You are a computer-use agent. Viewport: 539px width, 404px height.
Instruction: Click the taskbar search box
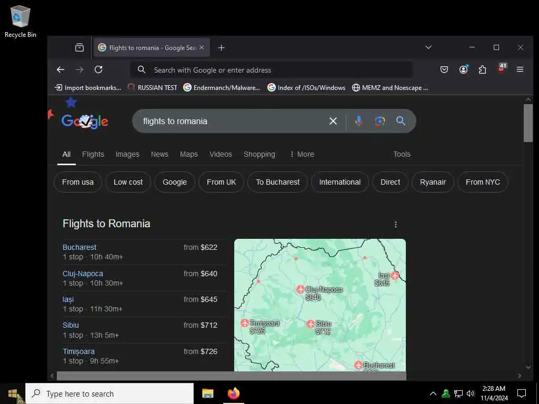109,393
